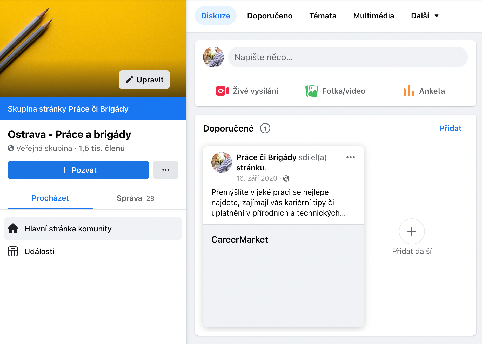Click the globe icon next to Veřejná skupina

tap(11, 148)
